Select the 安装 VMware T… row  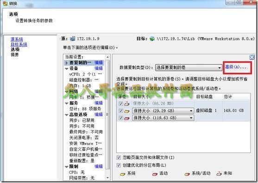point(86,144)
